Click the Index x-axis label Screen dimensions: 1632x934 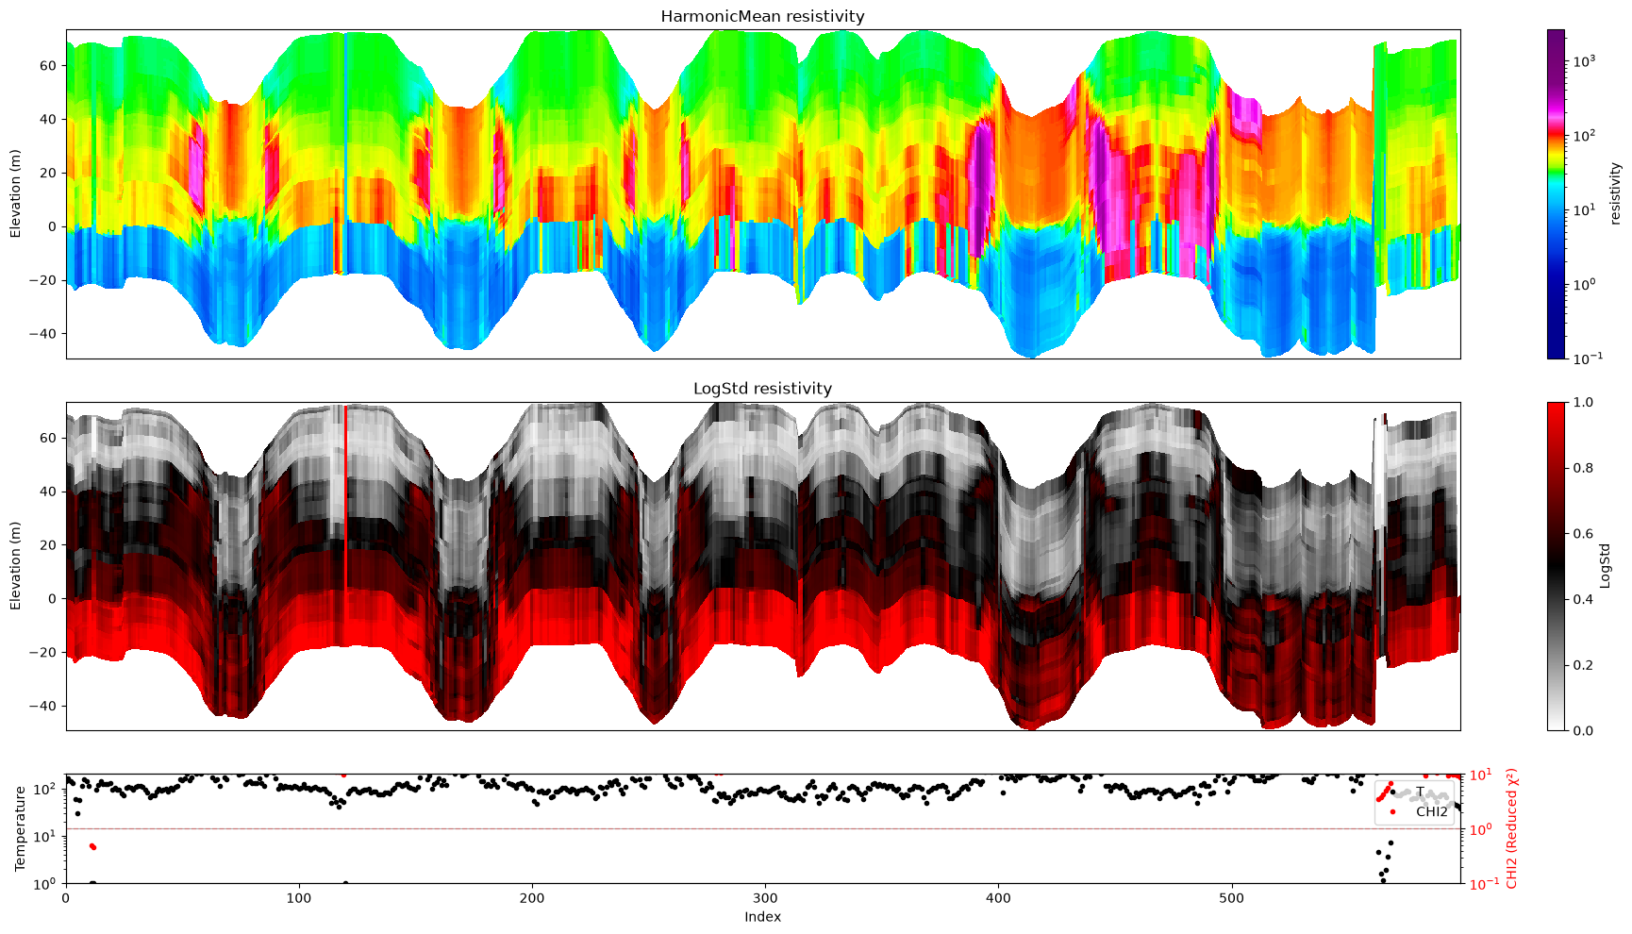[762, 917]
